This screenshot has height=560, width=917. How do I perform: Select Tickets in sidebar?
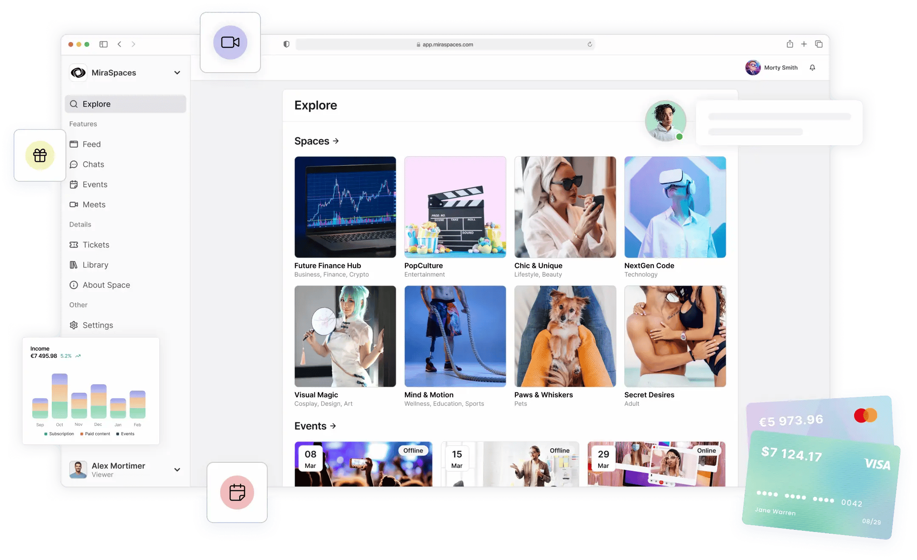[96, 245]
